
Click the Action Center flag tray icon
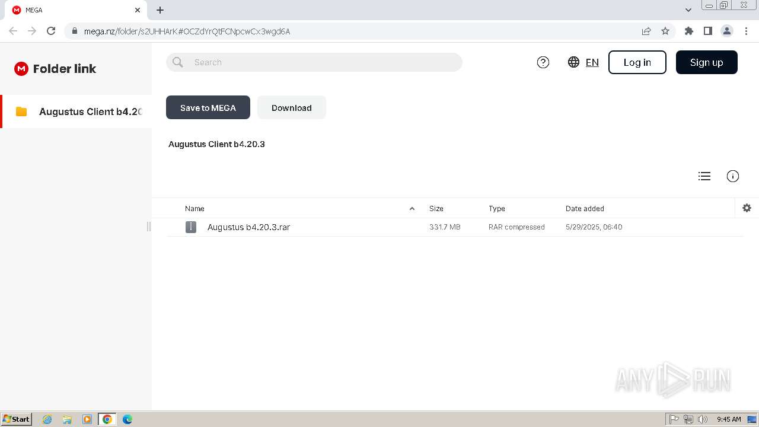coord(674,419)
